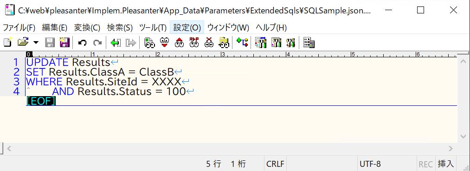Click the green tag jump back icon
The image size is (470, 171).
point(116,43)
